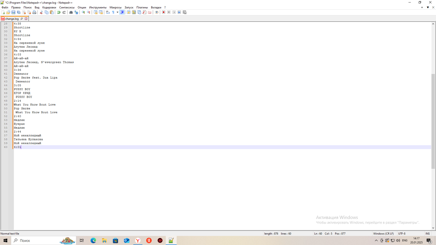The image size is (436, 245).
Task: Toggle the highlighted Indent Guide button
Action: click(122, 12)
